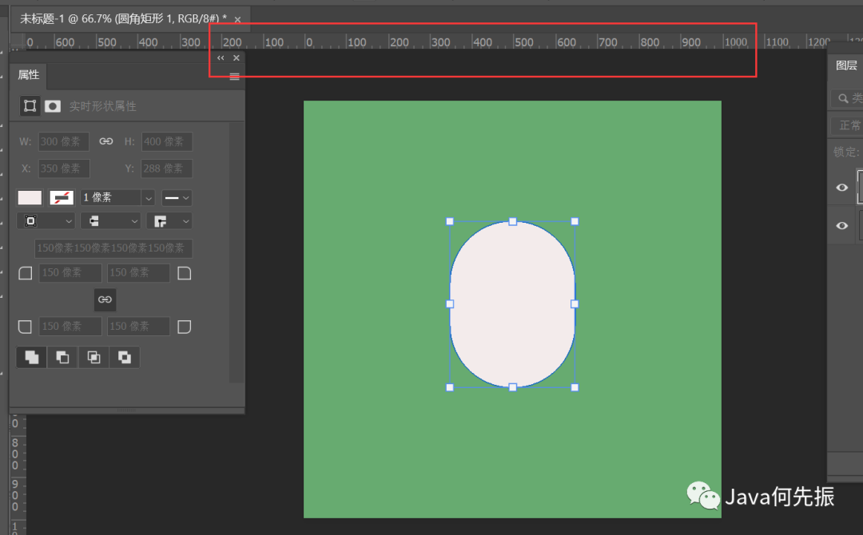The height and width of the screenshot is (535, 863).
Task: Toggle the corner radius link icon
Action: [x=105, y=299]
